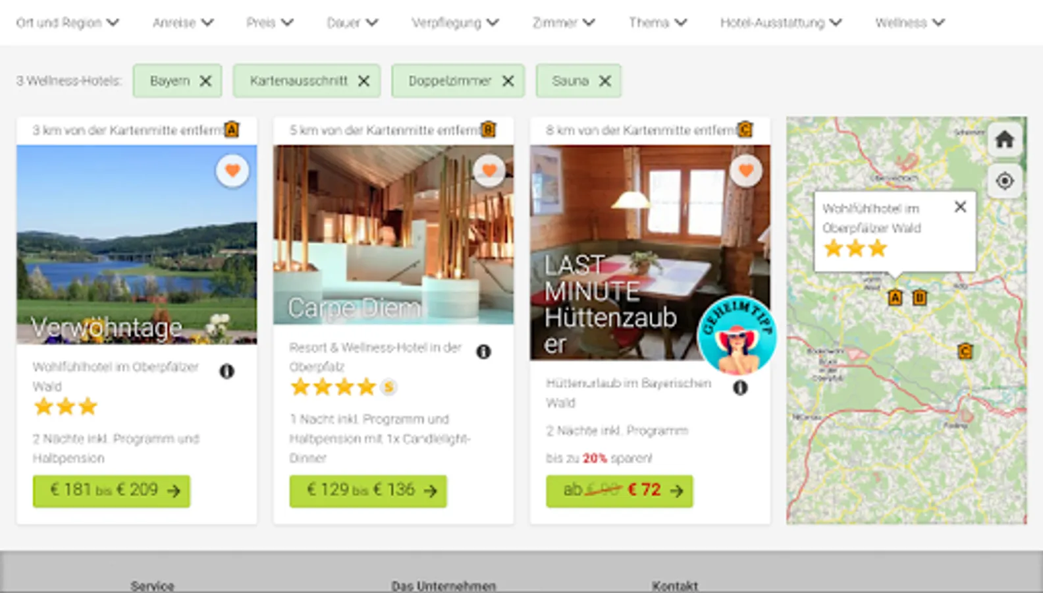Viewport: 1043px width, 593px height.
Task: Open the € 181 bis € 209 offer button
Action: (x=112, y=491)
